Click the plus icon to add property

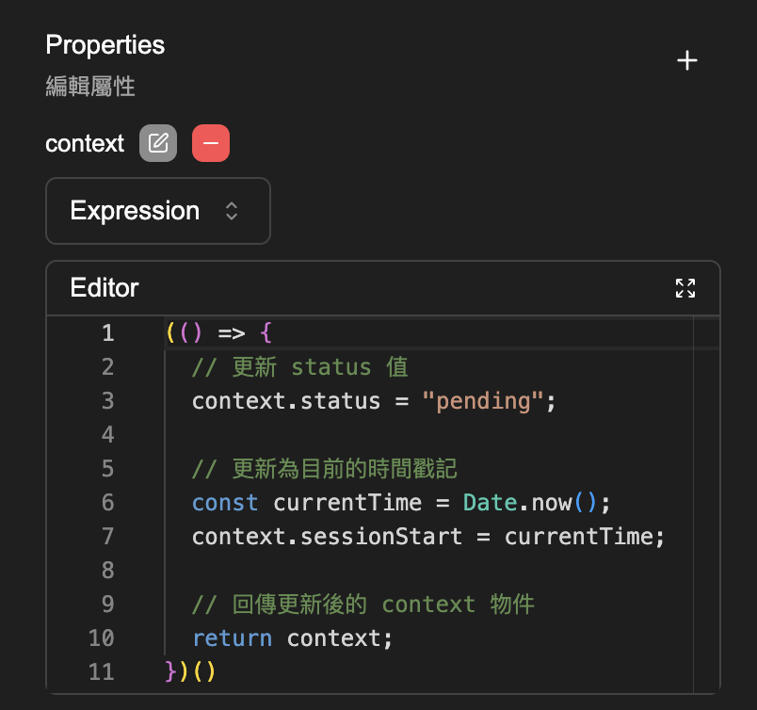pyautogui.click(x=687, y=61)
